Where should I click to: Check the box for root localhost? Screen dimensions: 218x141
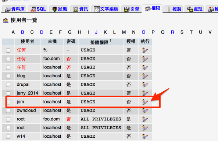coord(8,128)
